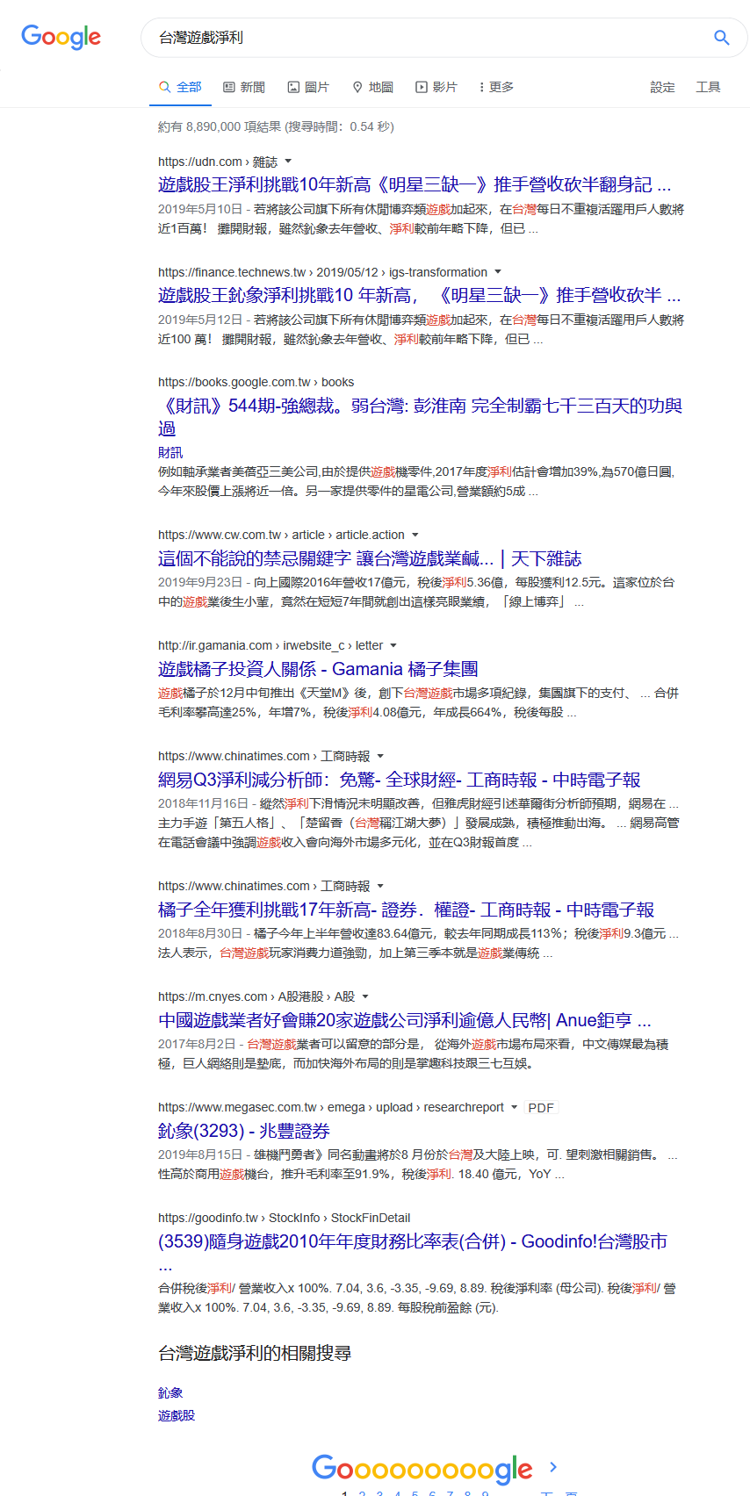Open 遊戲橘子投資人關係 - Gamania result
This screenshot has height=1496, width=750.
pos(318,669)
